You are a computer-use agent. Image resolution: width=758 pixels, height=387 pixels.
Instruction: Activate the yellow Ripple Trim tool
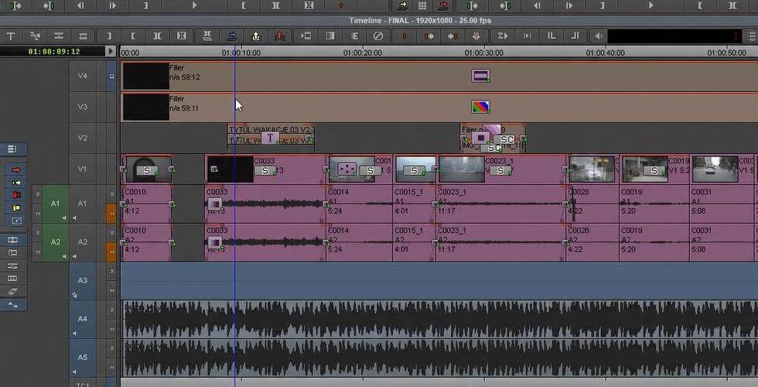[x=15, y=208]
